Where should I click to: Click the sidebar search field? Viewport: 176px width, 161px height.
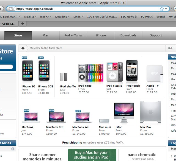pyautogui.click(x=7, y=67)
